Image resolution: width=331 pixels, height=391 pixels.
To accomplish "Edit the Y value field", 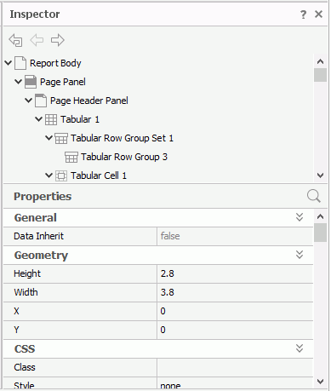I will tap(235, 330).
